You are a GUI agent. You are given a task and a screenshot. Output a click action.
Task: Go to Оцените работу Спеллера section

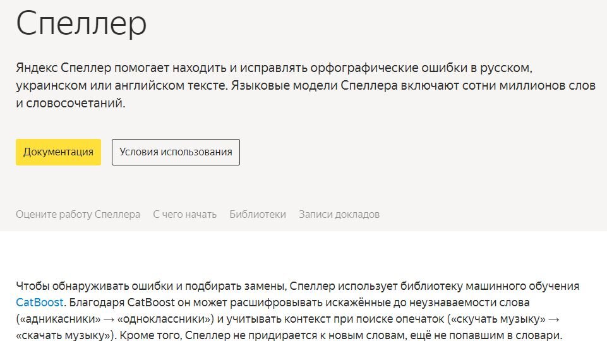click(78, 215)
